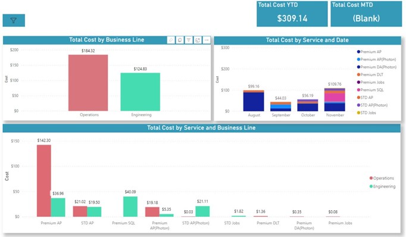Show filters affecting Business Line visual
The image size is (406, 237).
(x=189, y=40)
